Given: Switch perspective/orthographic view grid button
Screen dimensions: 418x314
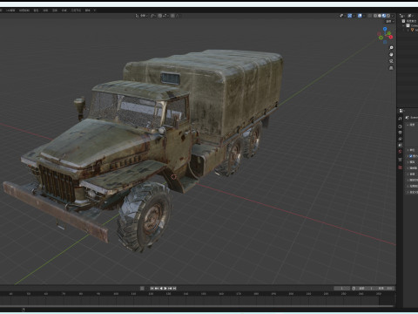Looking at the screenshot, I should 391,68.
